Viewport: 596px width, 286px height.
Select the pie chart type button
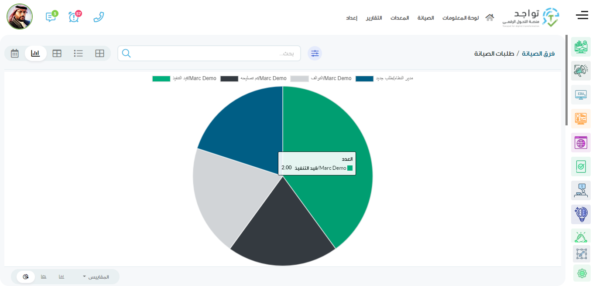[x=26, y=276]
